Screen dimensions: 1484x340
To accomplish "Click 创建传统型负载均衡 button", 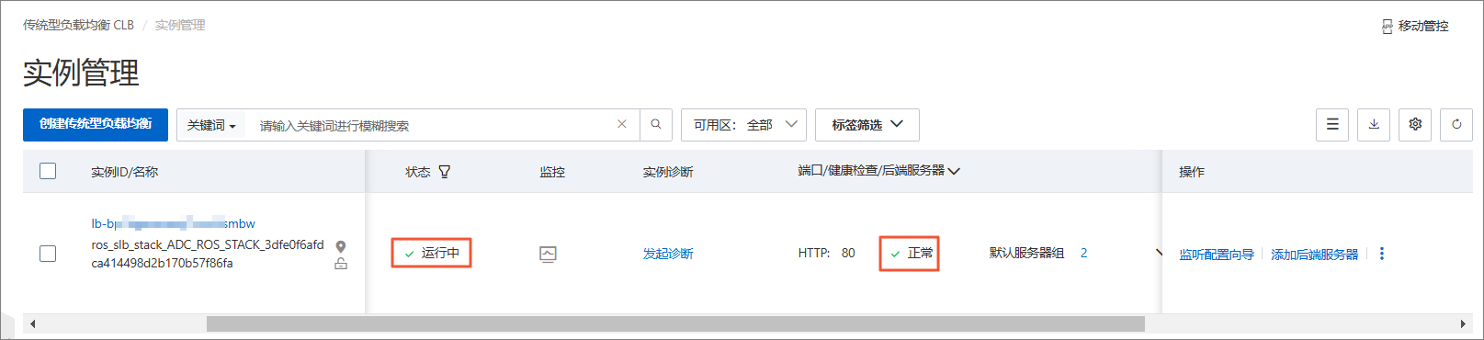I will pyautogui.click(x=96, y=124).
